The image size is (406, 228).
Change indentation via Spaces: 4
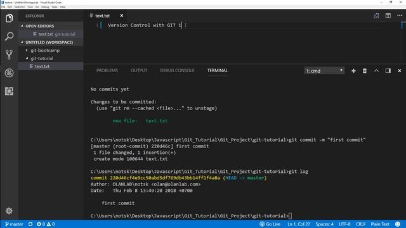click(324, 224)
